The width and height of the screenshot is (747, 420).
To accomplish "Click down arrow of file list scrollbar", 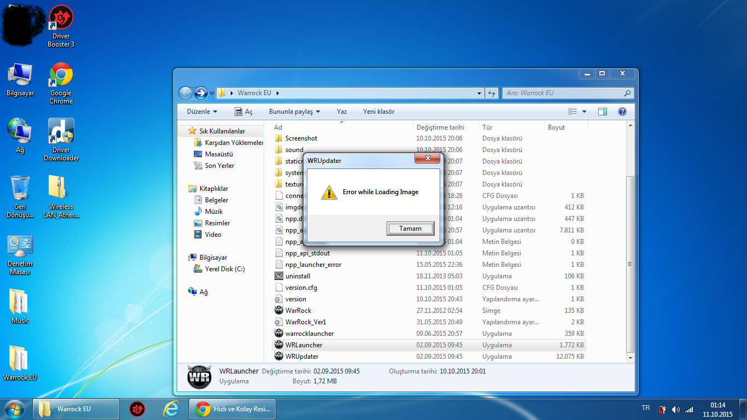I will tap(631, 358).
